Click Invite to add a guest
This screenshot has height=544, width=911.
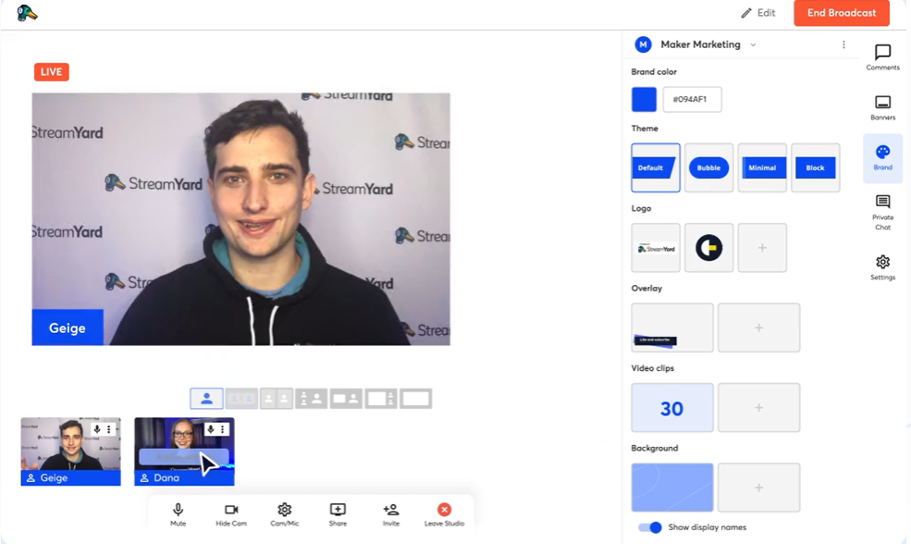click(x=391, y=514)
